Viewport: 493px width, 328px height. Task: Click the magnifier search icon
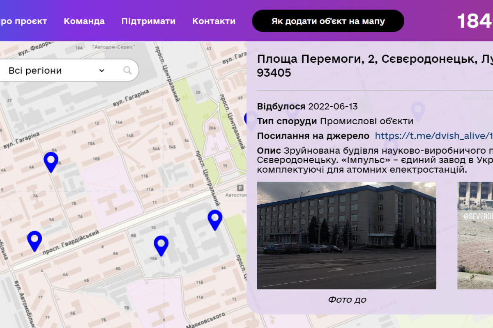pyautogui.click(x=127, y=71)
